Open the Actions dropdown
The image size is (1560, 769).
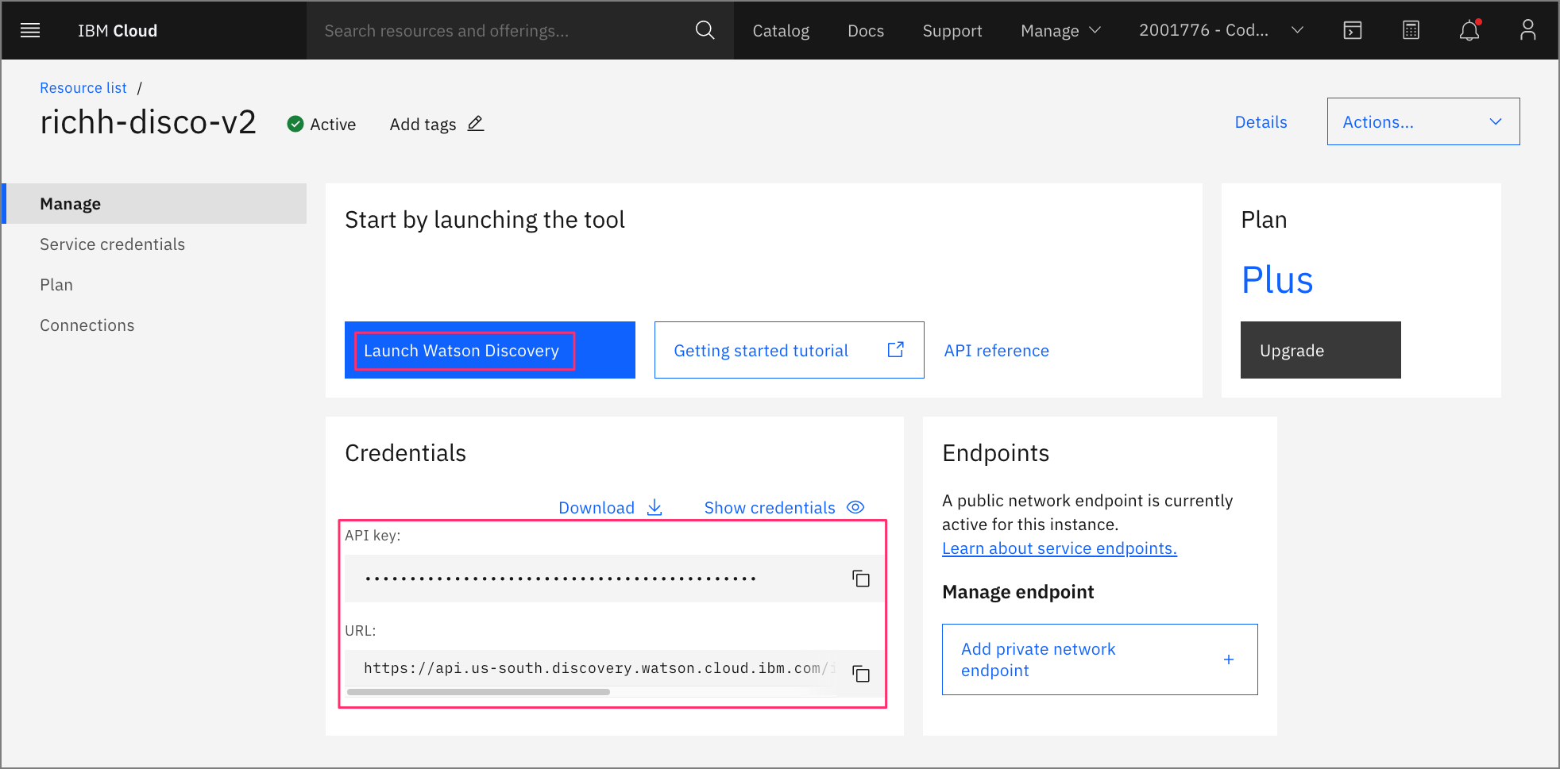click(x=1423, y=121)
